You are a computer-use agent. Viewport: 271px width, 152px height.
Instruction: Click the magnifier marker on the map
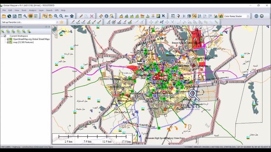pos(194,95)
